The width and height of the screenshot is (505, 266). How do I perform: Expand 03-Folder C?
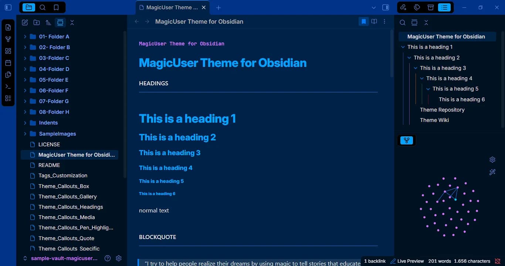[25, 58]
